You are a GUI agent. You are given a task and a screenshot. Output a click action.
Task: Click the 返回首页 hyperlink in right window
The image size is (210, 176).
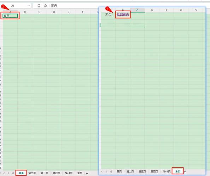(123, 14)
